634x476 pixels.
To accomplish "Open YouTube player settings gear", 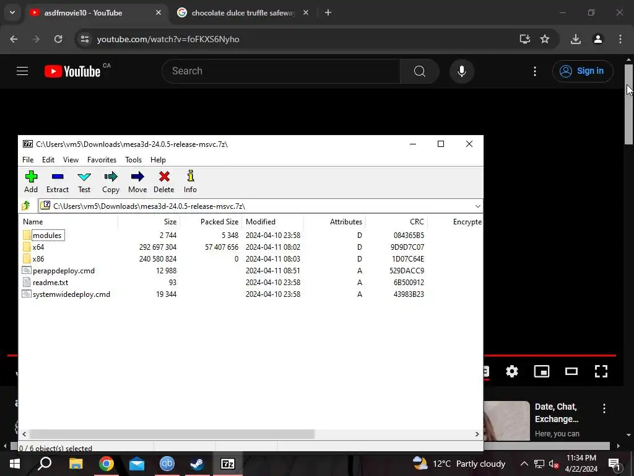I will point(512,371).
